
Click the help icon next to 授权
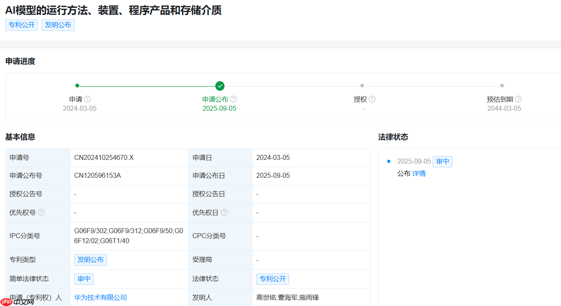point(372,99)
